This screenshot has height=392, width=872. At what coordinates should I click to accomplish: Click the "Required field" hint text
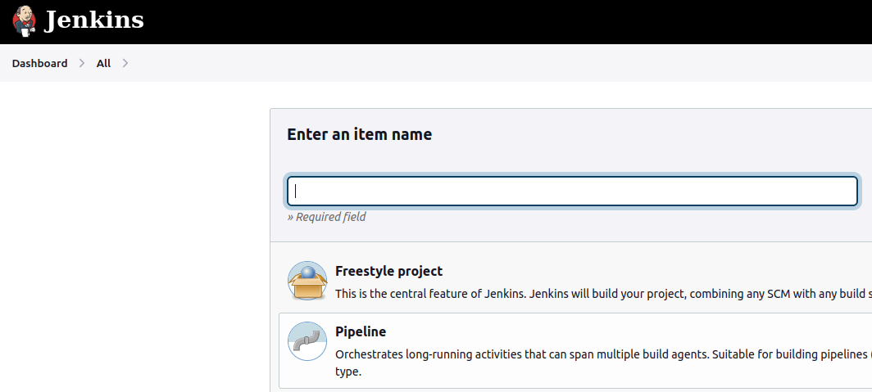[x=326, y=217]
